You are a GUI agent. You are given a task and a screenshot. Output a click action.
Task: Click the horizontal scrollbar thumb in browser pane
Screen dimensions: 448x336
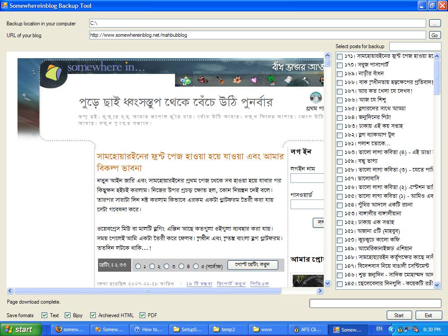(147, 291)
